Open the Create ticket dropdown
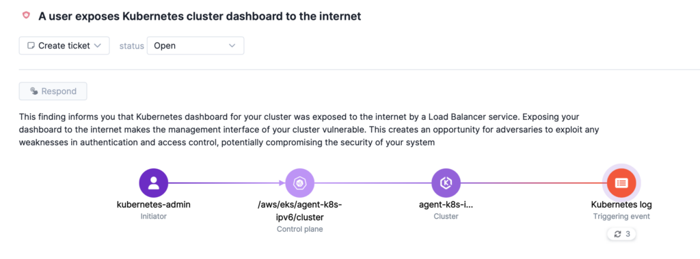This screenshot has height=259, width=700. click(64, 46)
